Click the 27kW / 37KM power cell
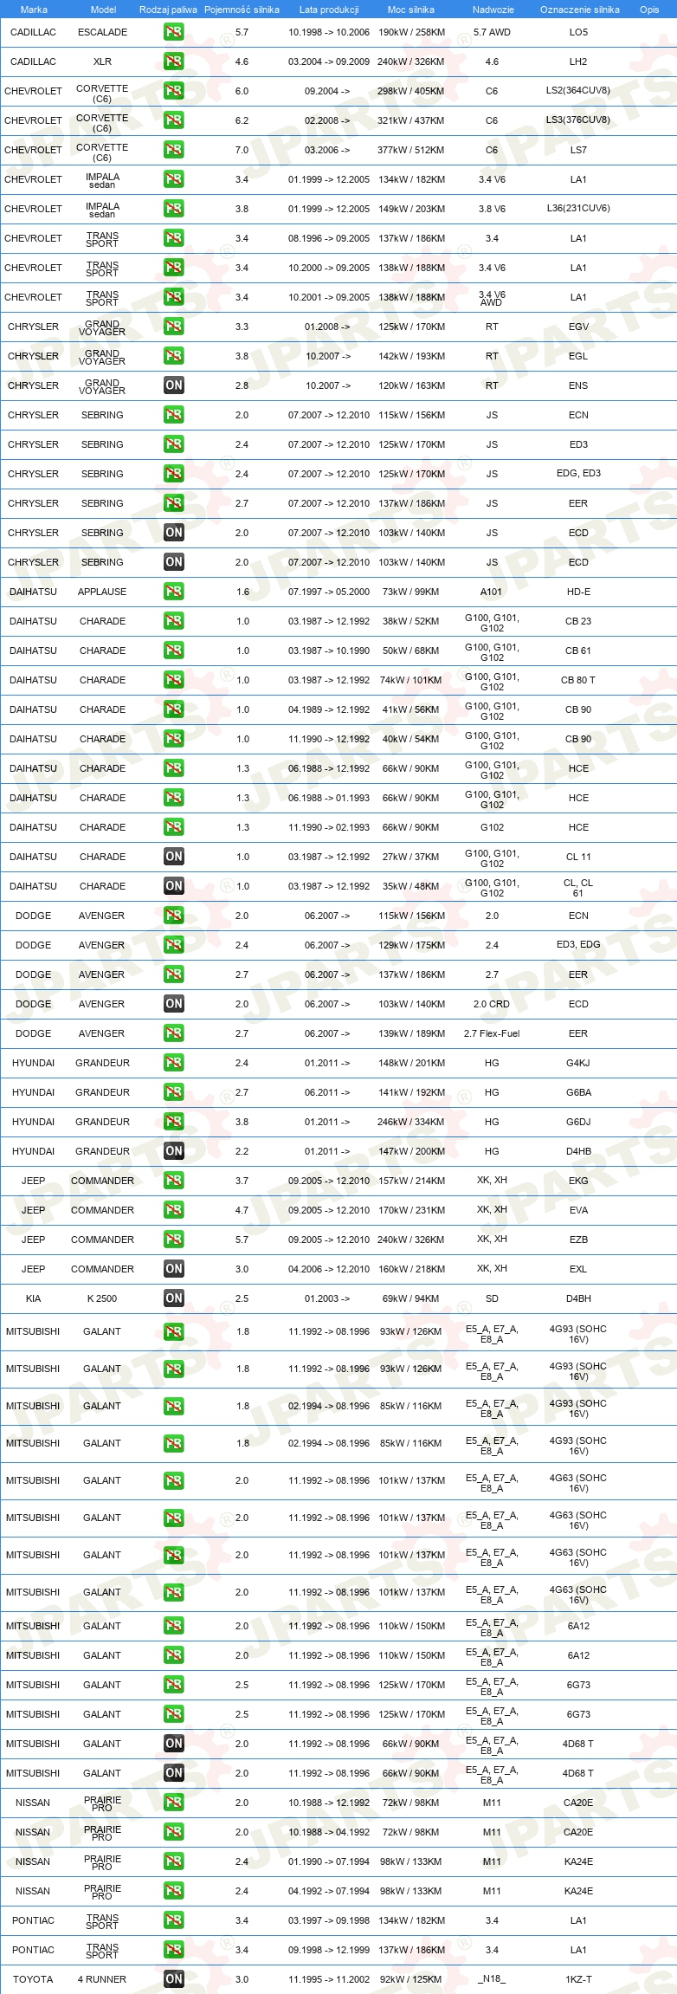The height and width of the screenshot is (1994, 677). click(x=411, y=857)
